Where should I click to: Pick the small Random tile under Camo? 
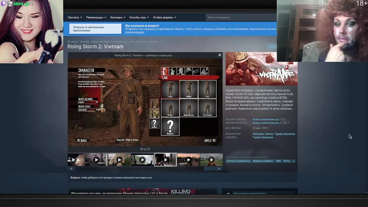pyautogui.click(x=154, y=124)
